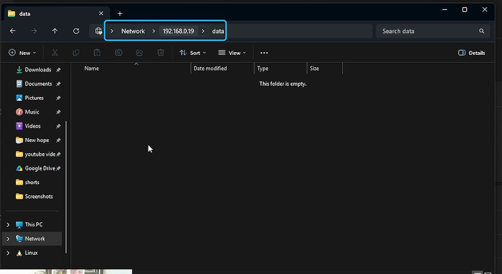502x274 pixels.
Task: Click the Copy icon in toolbar
Action: tap(76, 53)
